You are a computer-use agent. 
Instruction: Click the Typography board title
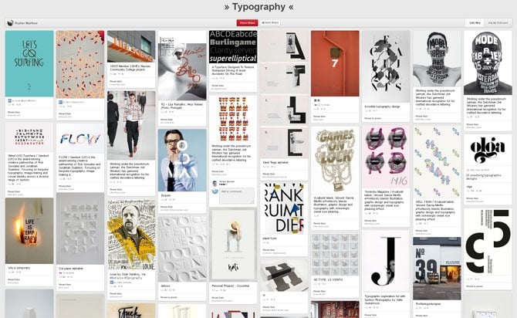[258, 7]
